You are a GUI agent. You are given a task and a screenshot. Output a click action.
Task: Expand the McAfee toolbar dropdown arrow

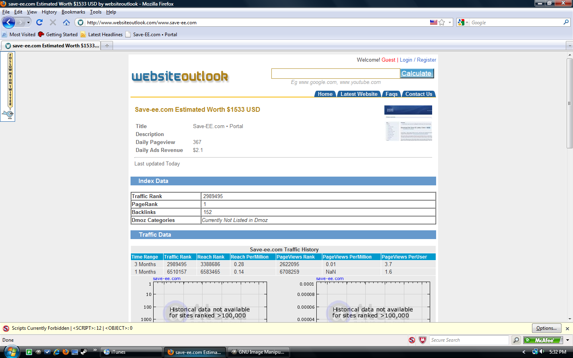(x=567, y=340)
